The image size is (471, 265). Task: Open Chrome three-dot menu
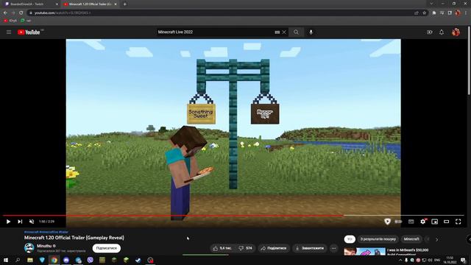tap(466, 13)
